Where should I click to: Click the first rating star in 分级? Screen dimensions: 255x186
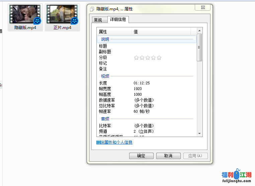(136, 58)
